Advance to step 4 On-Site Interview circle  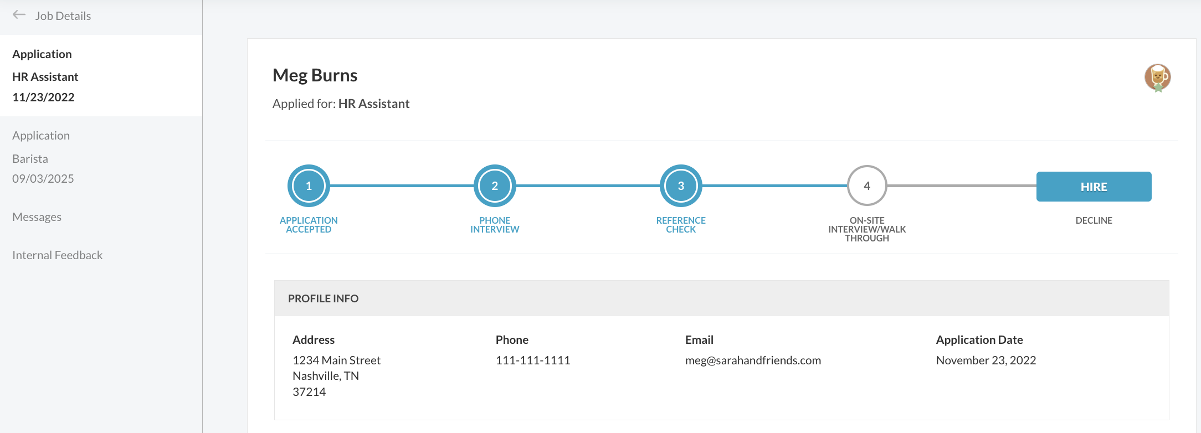point(867,186)
